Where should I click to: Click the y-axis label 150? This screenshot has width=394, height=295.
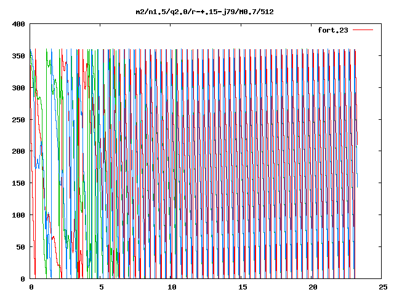(18, 183)
